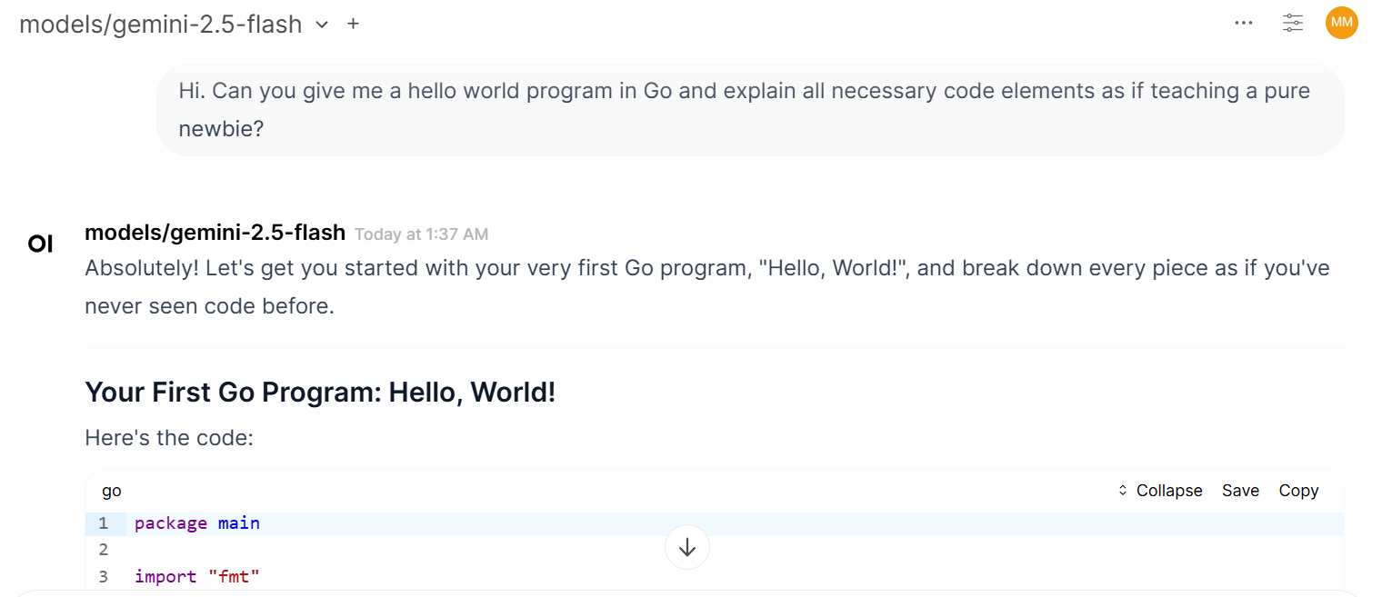The image size is (1382, 597).
Task: Click the 'Your First Go Program: Hello, World!' heading
Action: click(x=320, y=393)
